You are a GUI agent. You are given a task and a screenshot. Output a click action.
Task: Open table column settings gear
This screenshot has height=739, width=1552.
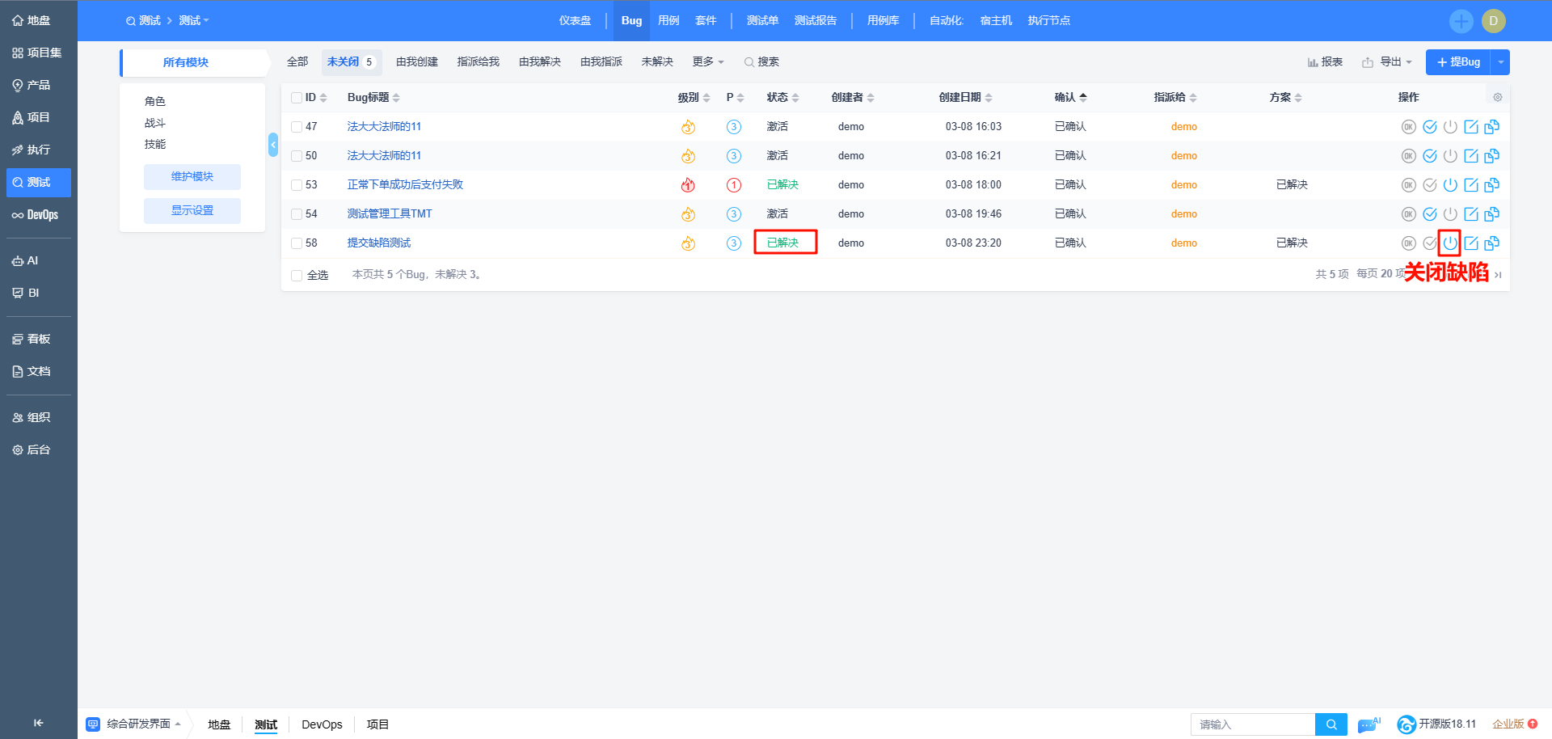tap(1498, 97)
